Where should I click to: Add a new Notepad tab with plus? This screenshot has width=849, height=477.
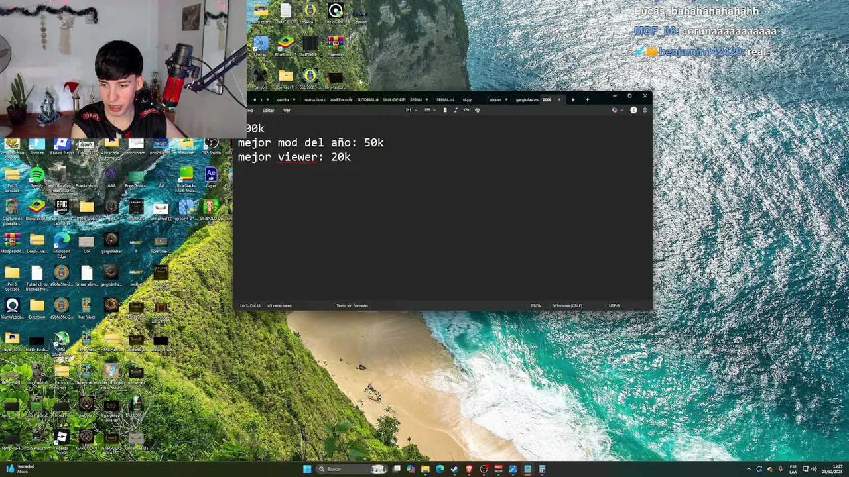click(x=587, y=100)
